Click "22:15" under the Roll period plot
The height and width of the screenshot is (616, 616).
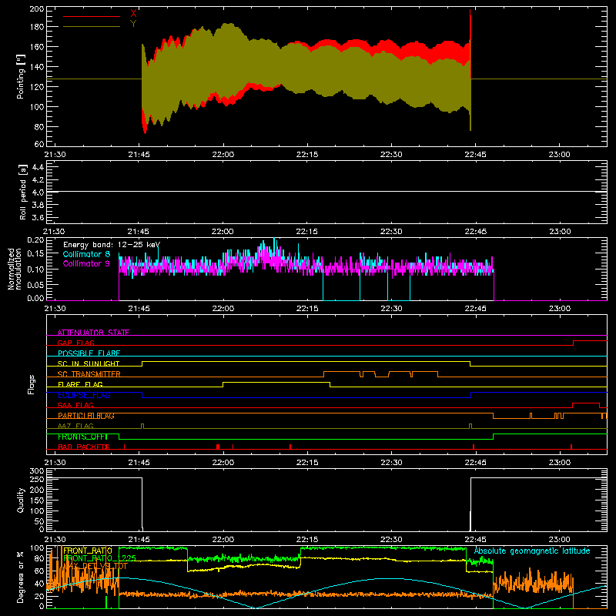(x=306, y=232)
